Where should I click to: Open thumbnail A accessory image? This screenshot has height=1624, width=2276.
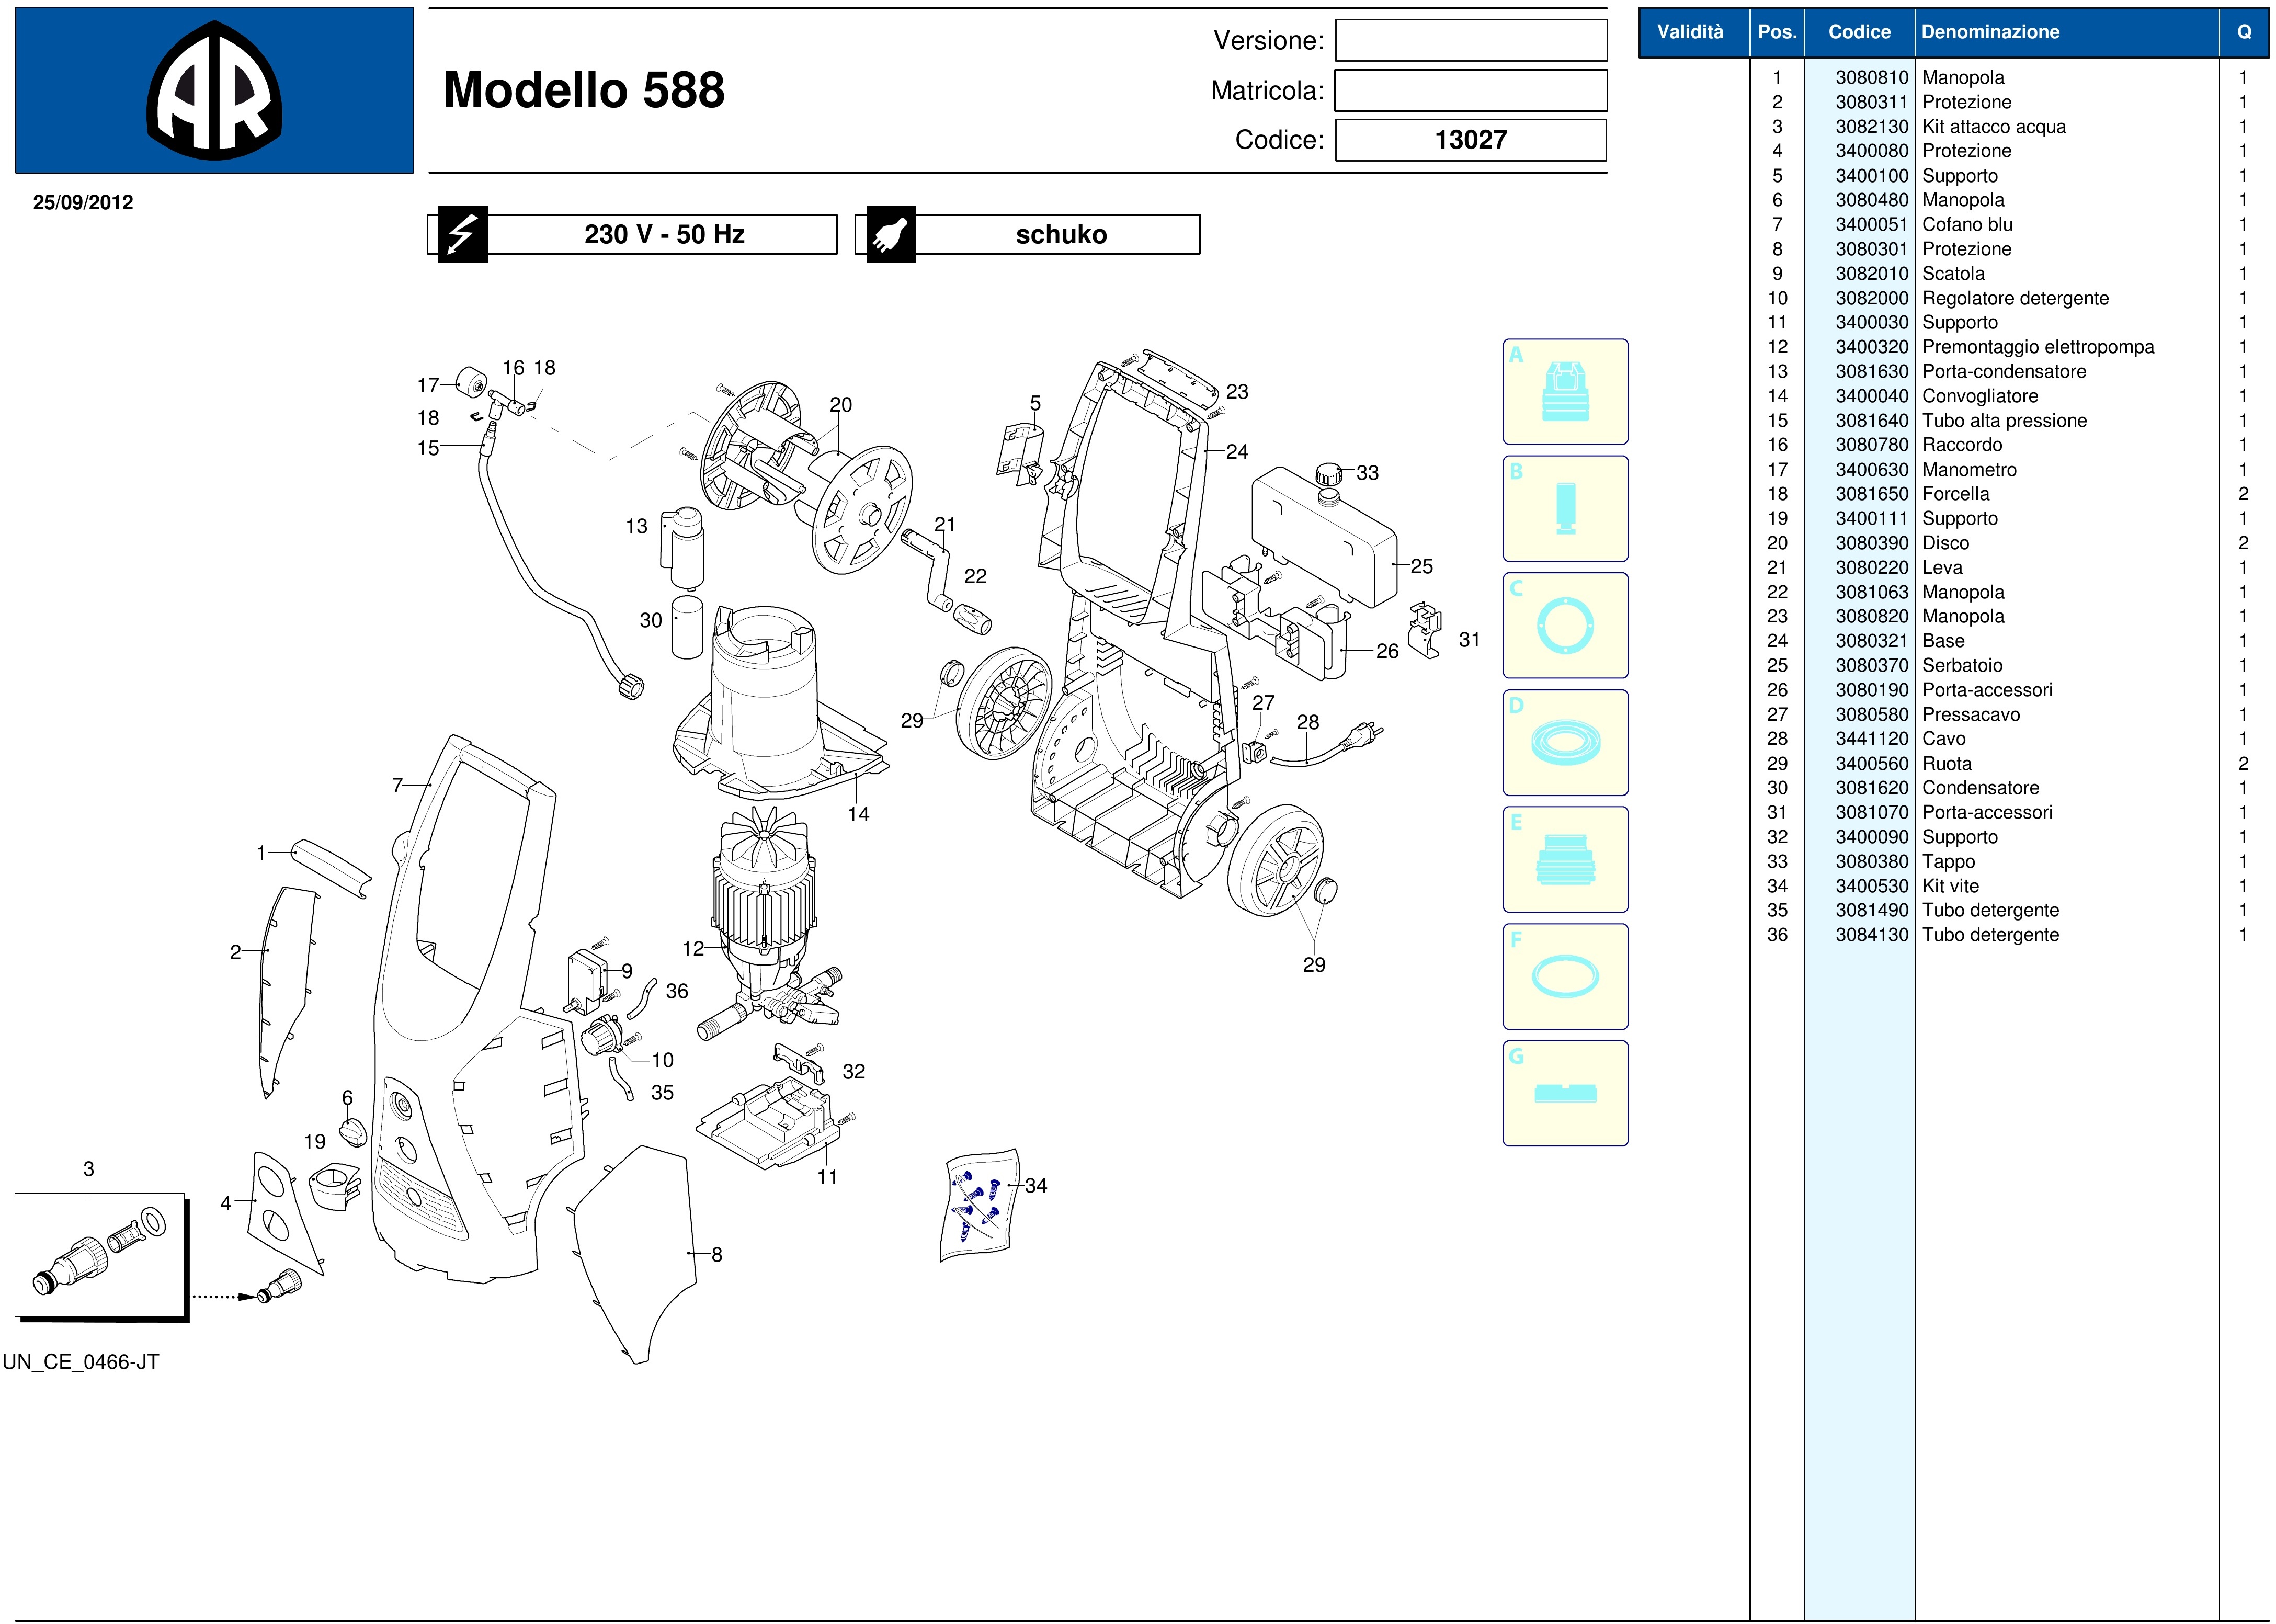(x=1565, y=392)
